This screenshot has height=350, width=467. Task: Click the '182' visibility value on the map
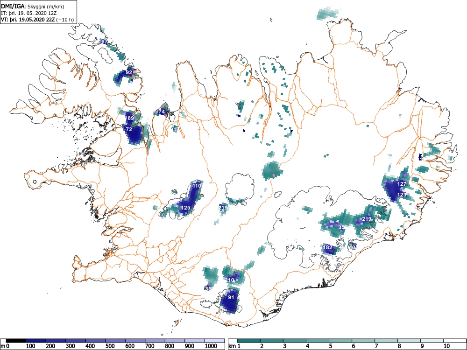328,247
